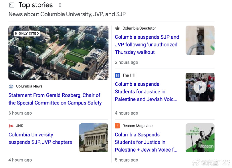232x168 pixels.
Task: Click the JNS source logo
Action: 11,126
